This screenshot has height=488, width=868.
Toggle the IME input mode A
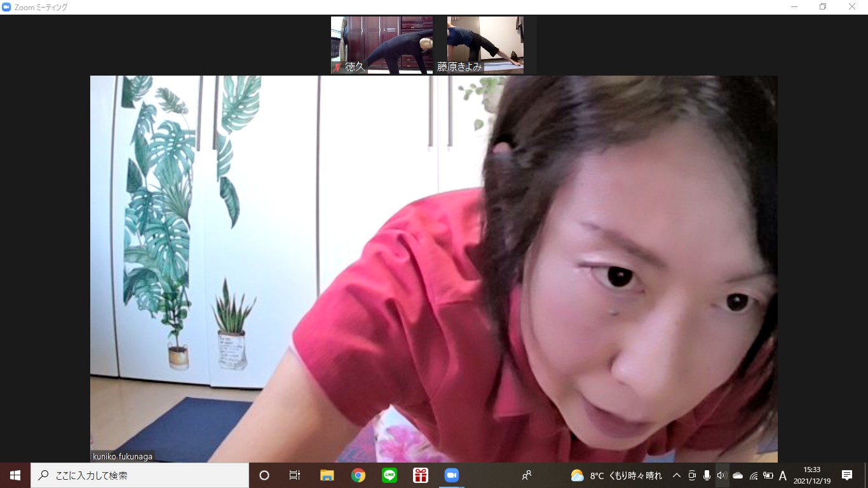pyautogui.click(x=783, y=475)
